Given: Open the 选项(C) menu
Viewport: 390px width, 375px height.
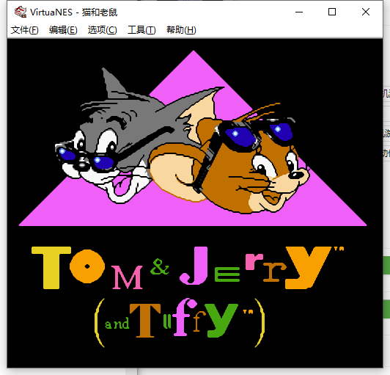Looking at the screenshot, I should tap(102, 30).
